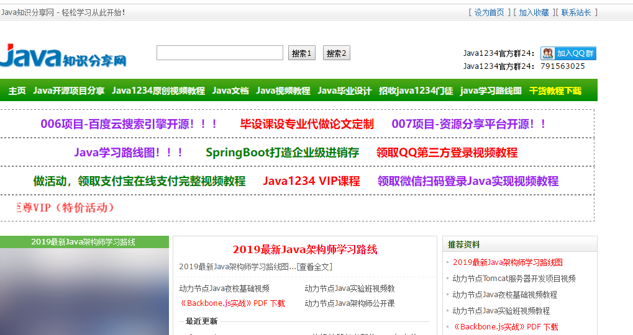Image resolution: width=633 pixels, height=335 pixels.
Task: Click the Java知识分享网 logo
Action: [63, 56]
